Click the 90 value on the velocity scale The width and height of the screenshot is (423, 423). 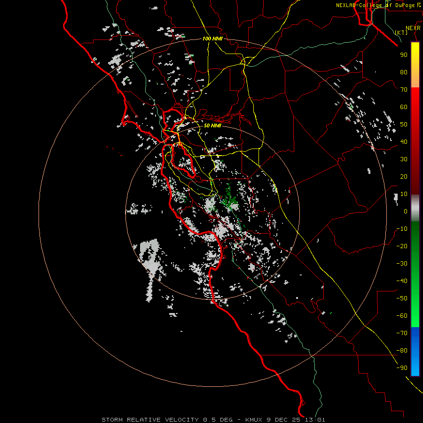(x=404, y=55)
